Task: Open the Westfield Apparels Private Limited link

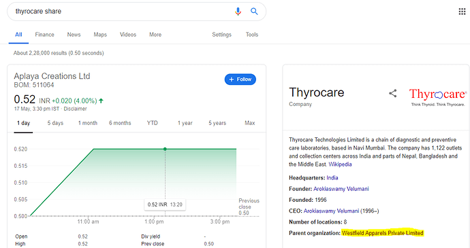Action: 383,233
